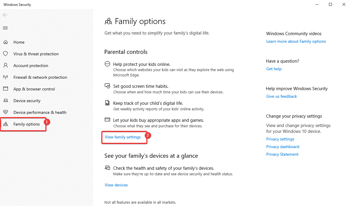
Task: Click the screen time habits monitor icon
Action: point(107,86)
